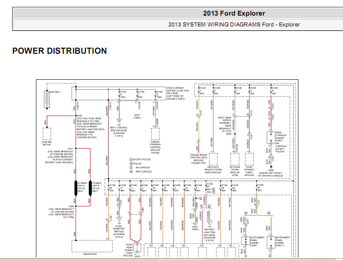Screen dimensions: 343x260
Task: Select the FUSIBLE LINK A label
Action: 82,187
